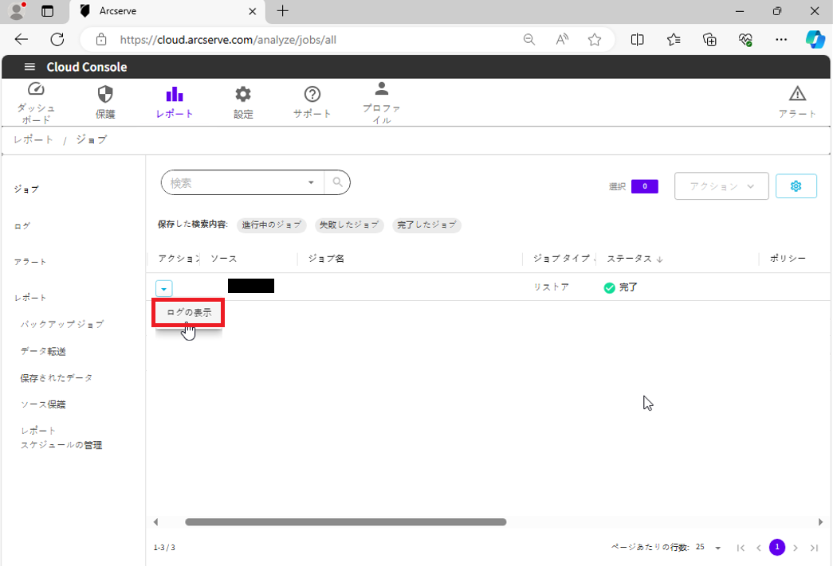Apply the 進行中のジョブ saved search filter
This screenshot has height=566, width=833.
click(272, 225)
